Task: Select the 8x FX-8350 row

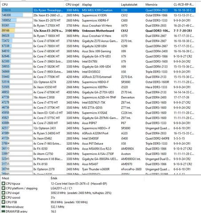Action: click(x=99, y=149)
